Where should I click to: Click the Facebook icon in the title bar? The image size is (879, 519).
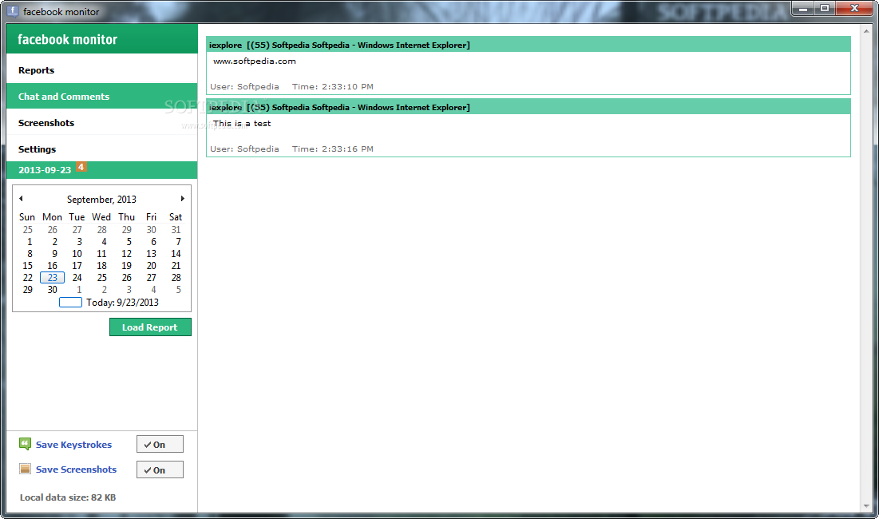pyautogui.click(x=12, y=11)
